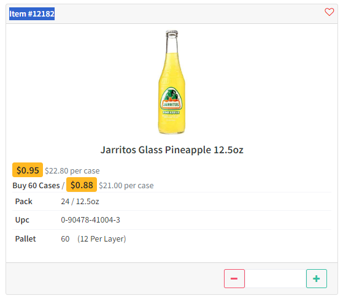Image resolution: width=343 pixels, height=301 pixels.
Task: Click the $0.95 unit price badge
Action: (x=28, y=170)
